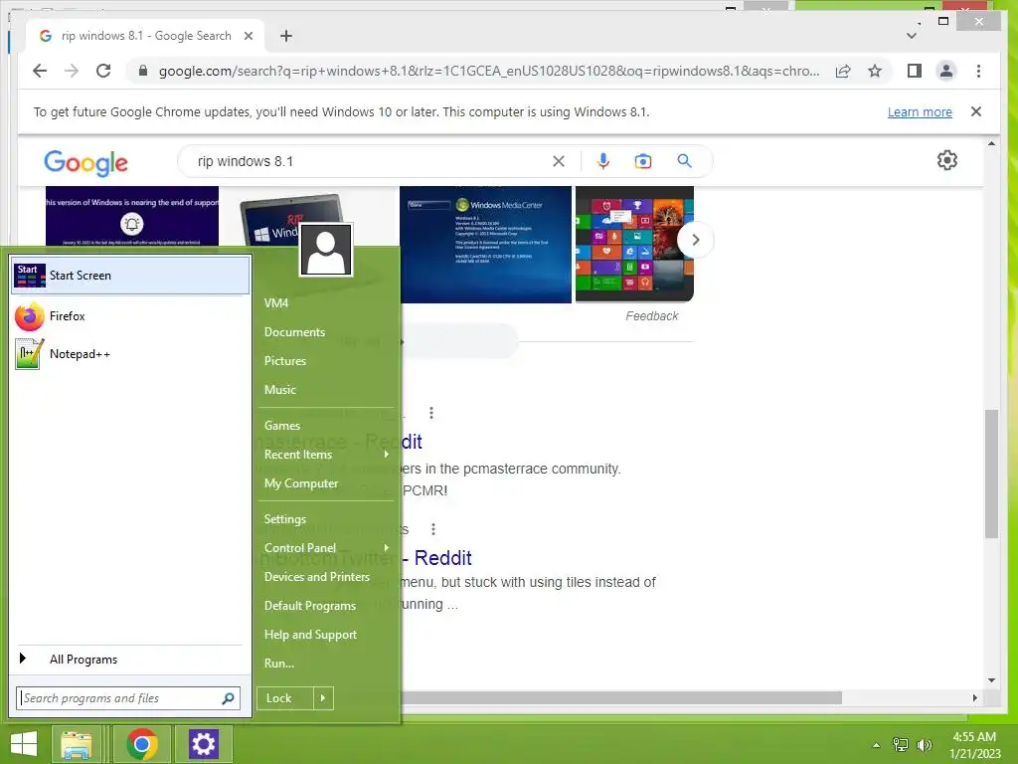Expand the power options arrow next to Lock
Screen dimensions: 1018x764
tap(323, 698)
